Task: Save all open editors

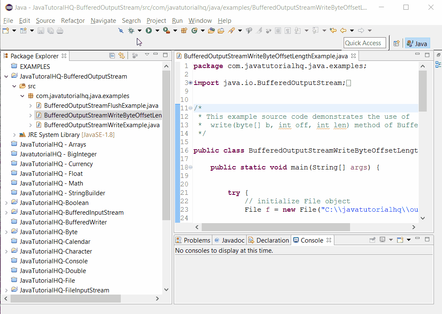Action: pos(50,30)
